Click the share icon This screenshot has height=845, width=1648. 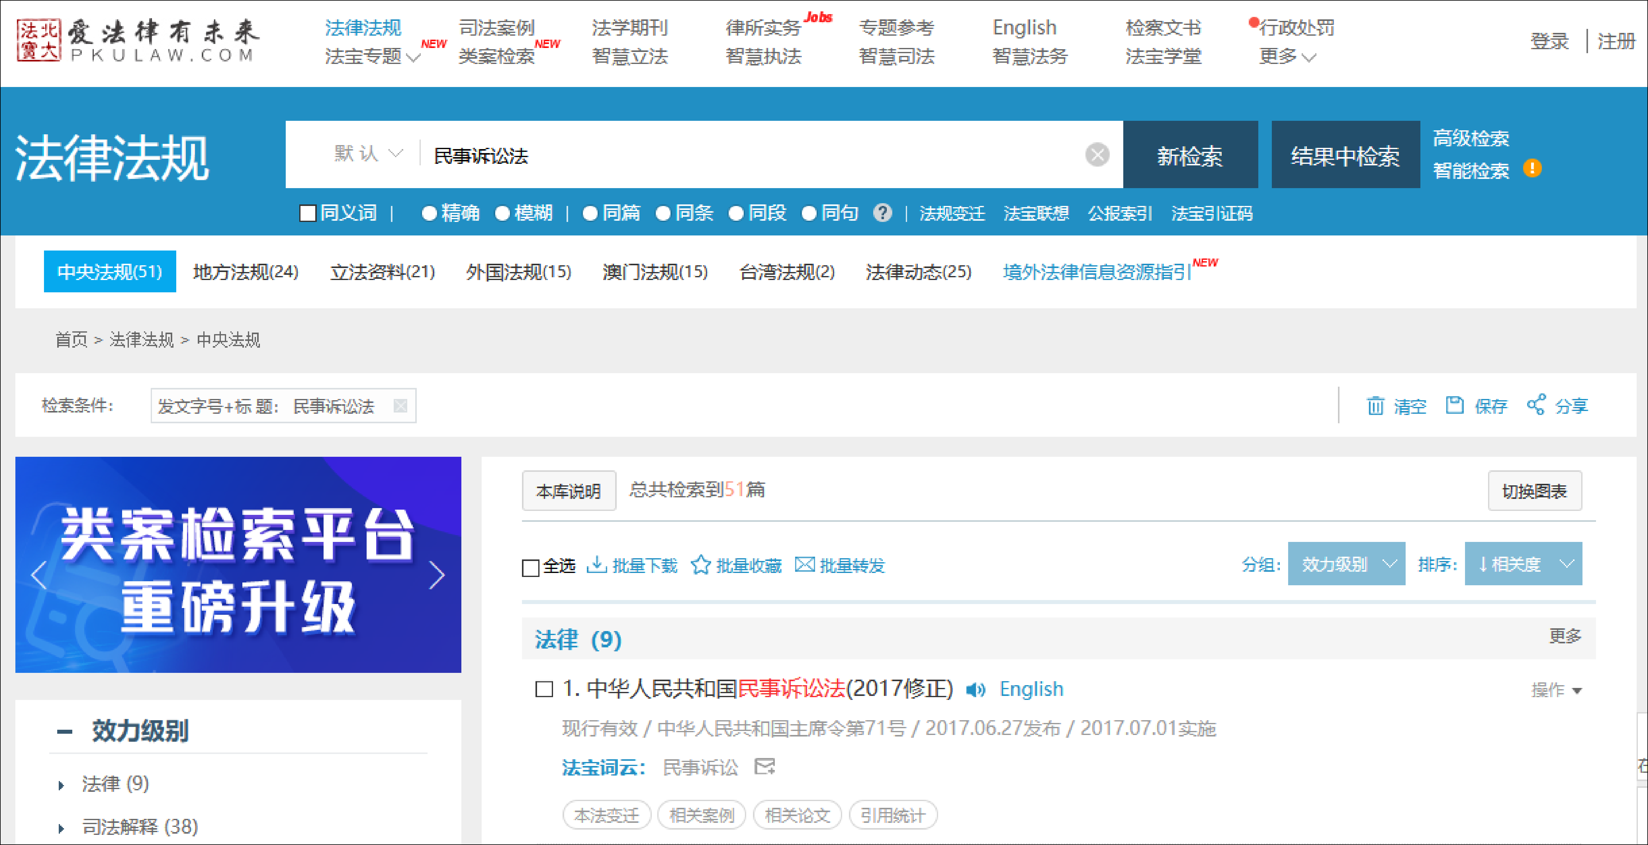tap(1535, 405)
